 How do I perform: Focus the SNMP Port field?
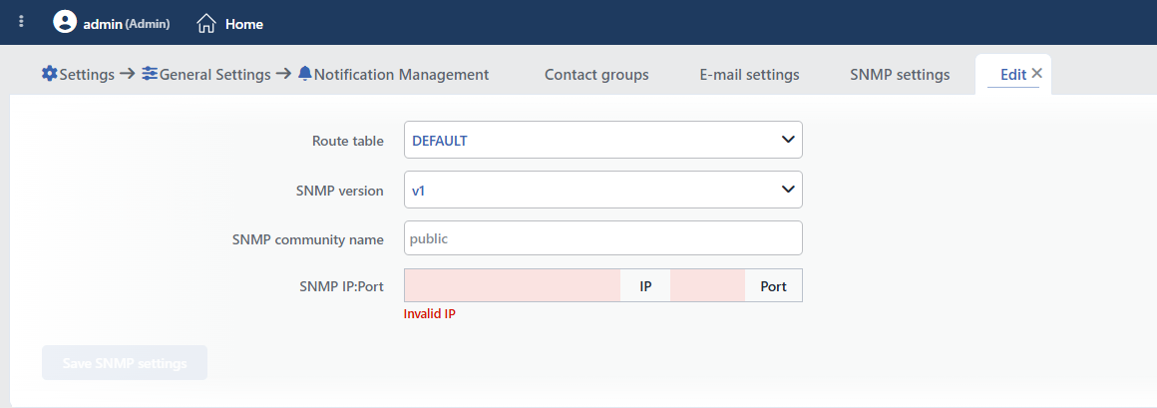(707, 285)
